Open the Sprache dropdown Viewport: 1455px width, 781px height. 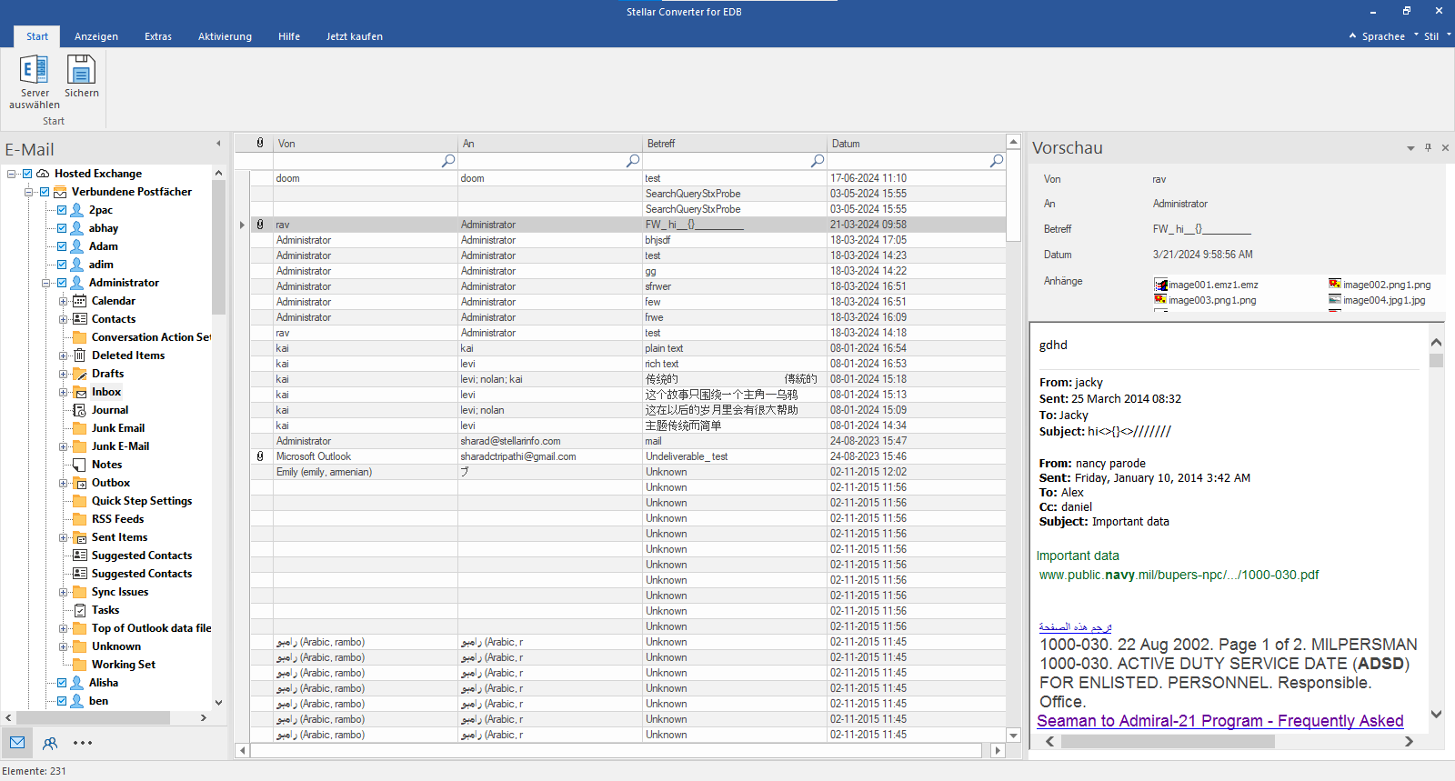point(1383,36)
